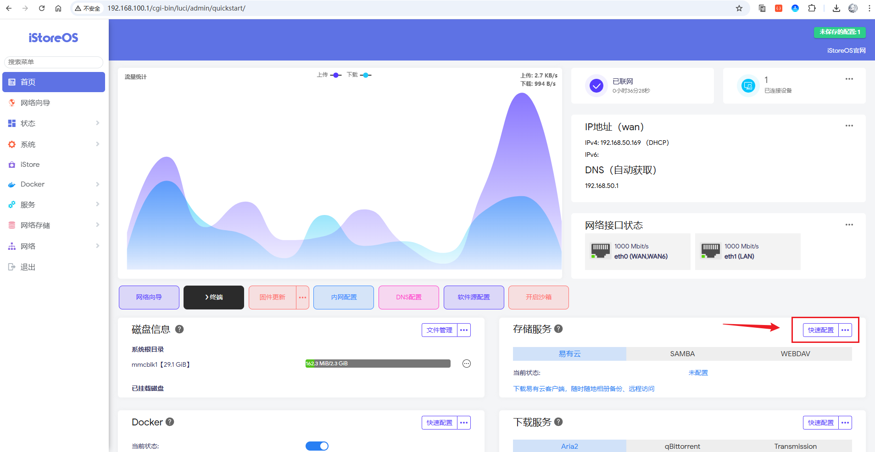Click 快速配置 for Docker
This screenshot has width=875, height=452.
click(440, 423)
